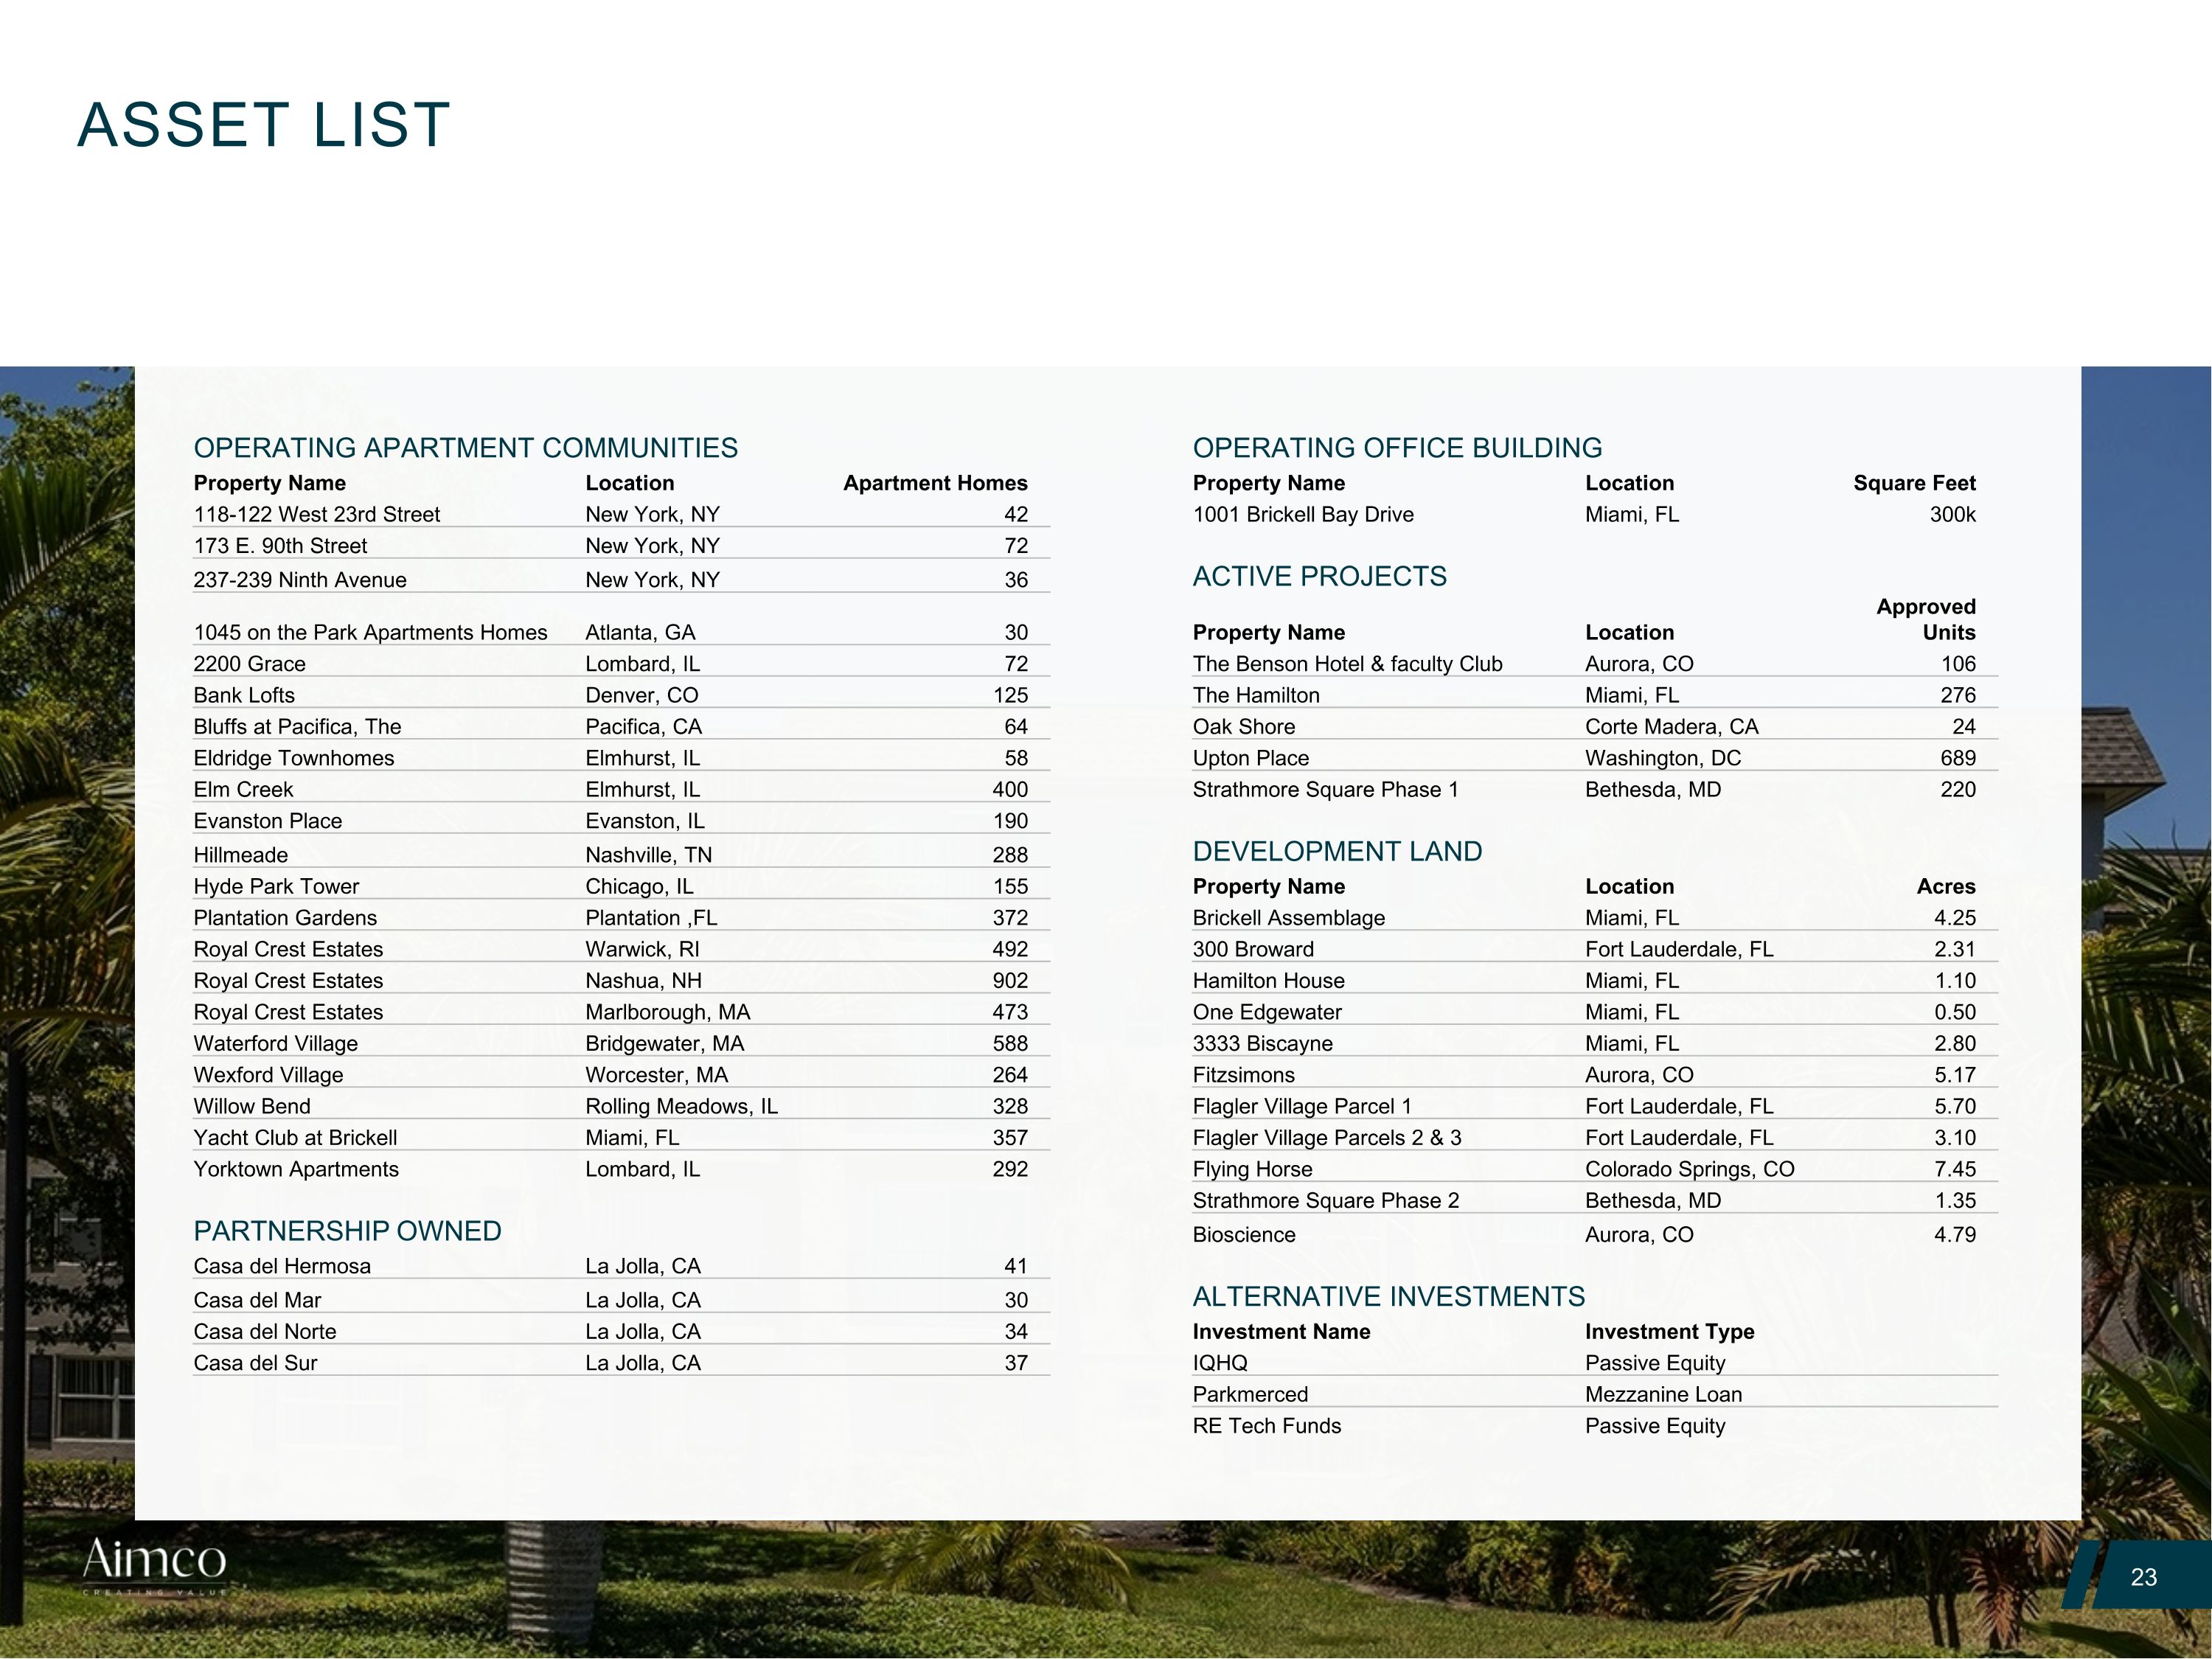The height and width of the screenshot is (1659, 2212).
Task: Select the Upton Place project name
Action: tap(1250, 758)
